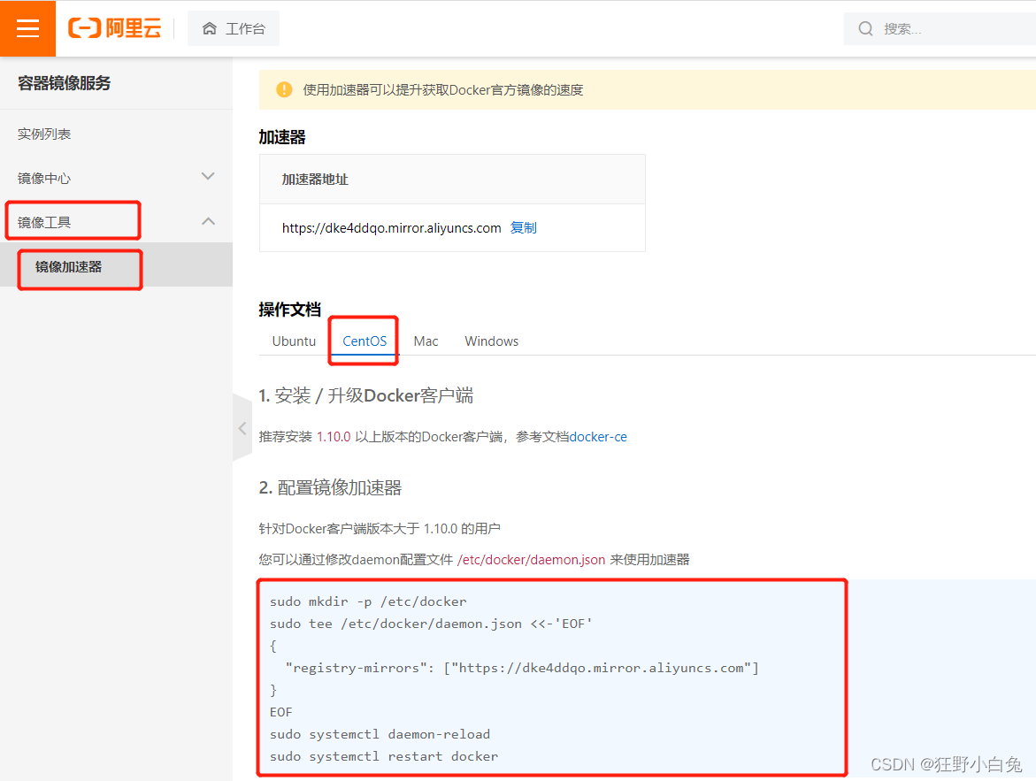
Task: Click the chevron beside 镜像中心
Action: coord(208,176)
